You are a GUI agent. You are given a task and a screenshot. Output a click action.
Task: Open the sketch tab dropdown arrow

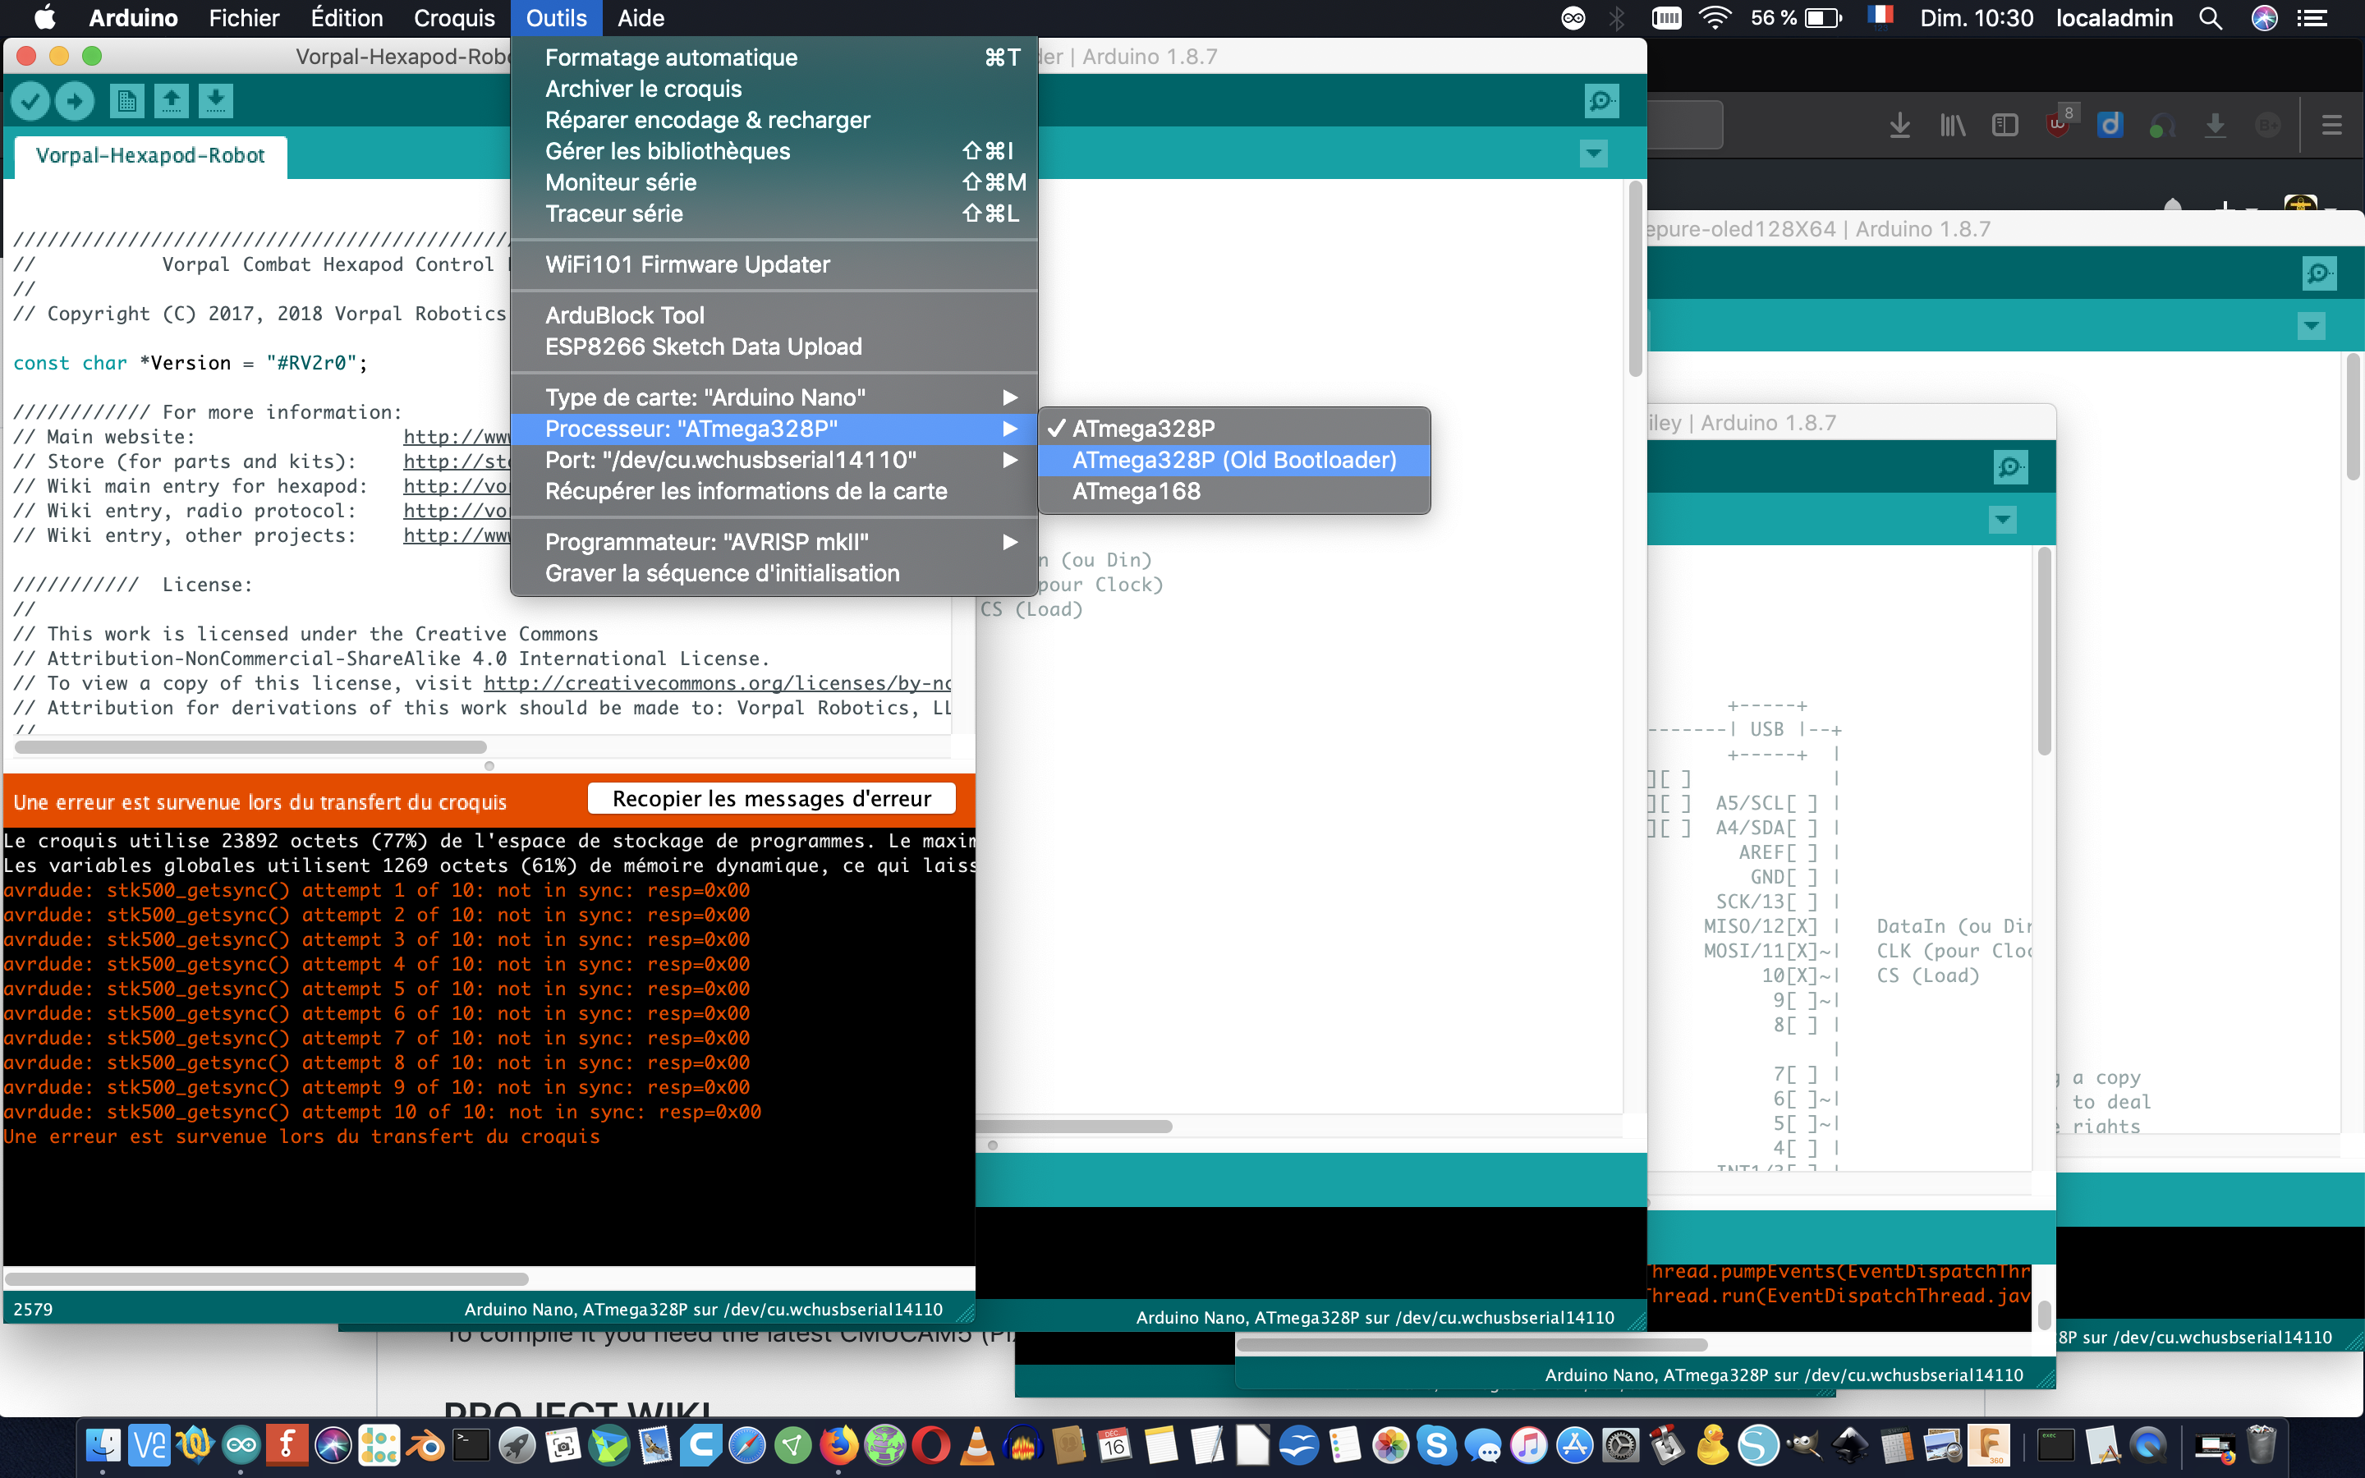1593,154
